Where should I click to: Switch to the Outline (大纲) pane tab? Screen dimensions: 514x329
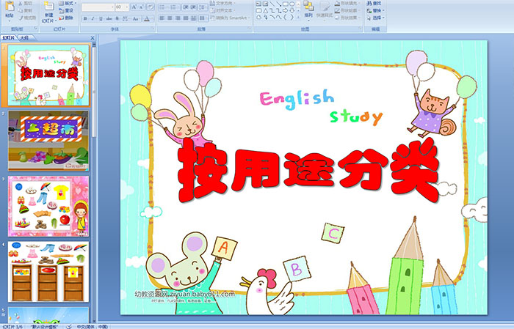click(24, 38)
